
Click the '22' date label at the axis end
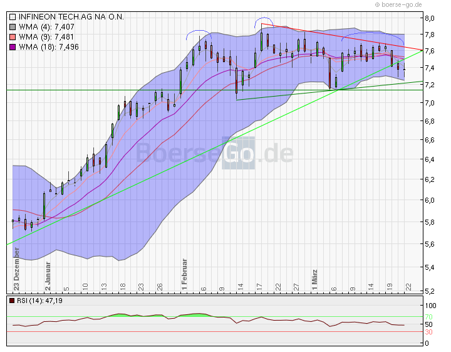tap(408, 287)
